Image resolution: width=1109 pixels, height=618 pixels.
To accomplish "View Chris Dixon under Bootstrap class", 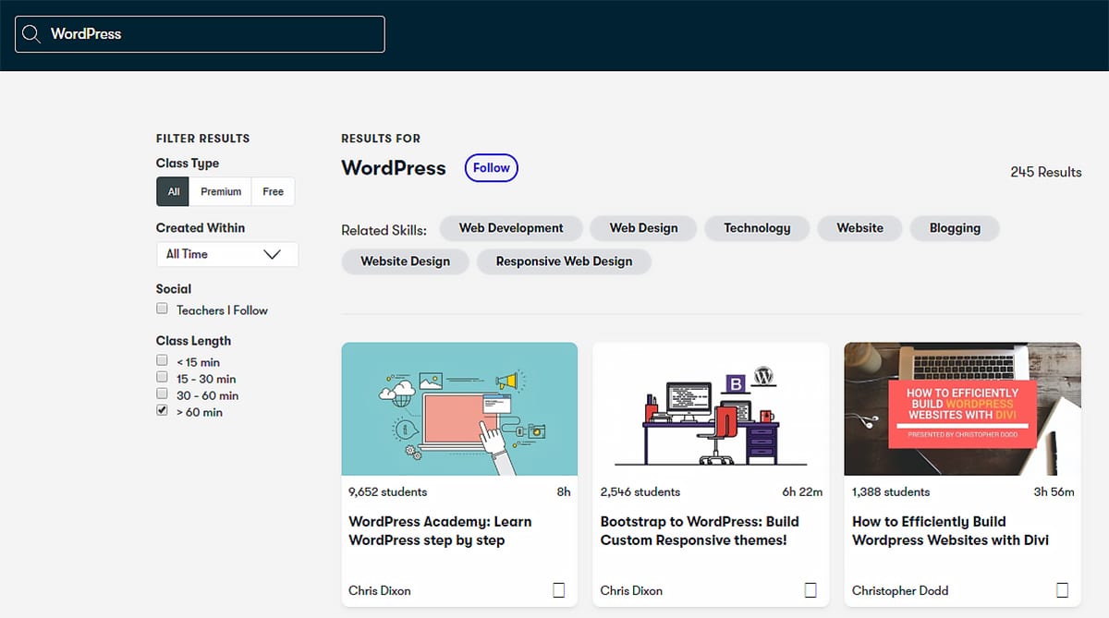I will click(x=631, y=590).
